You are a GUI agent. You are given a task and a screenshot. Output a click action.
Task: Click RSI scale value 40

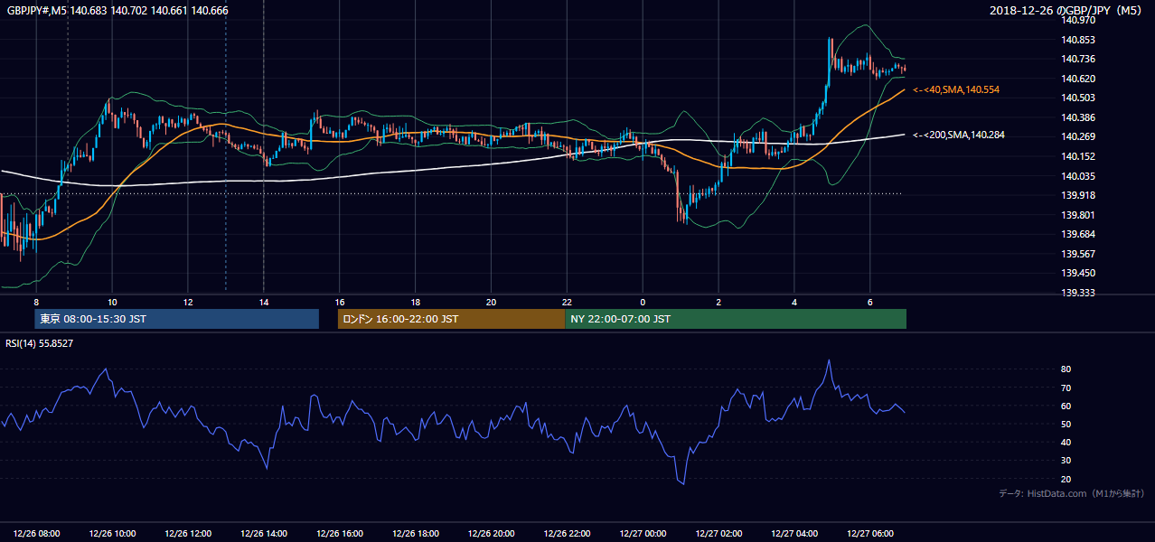point(1066,443)
